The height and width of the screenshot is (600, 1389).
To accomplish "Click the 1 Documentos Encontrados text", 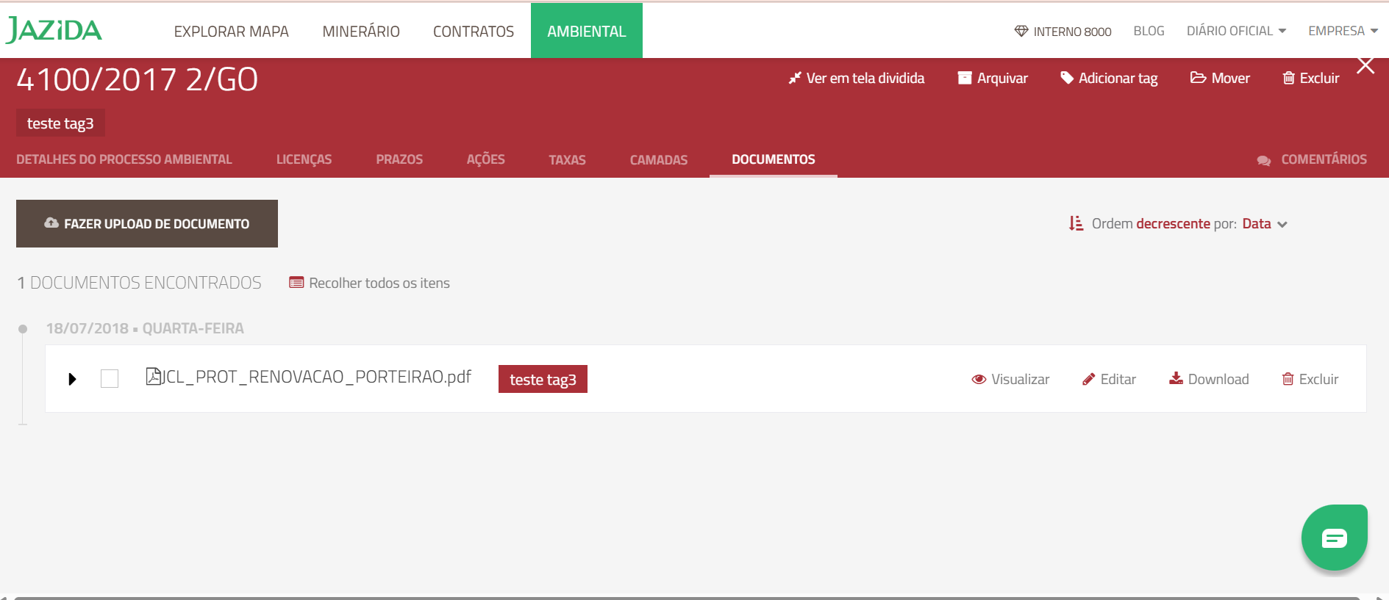I will [140, 283].
